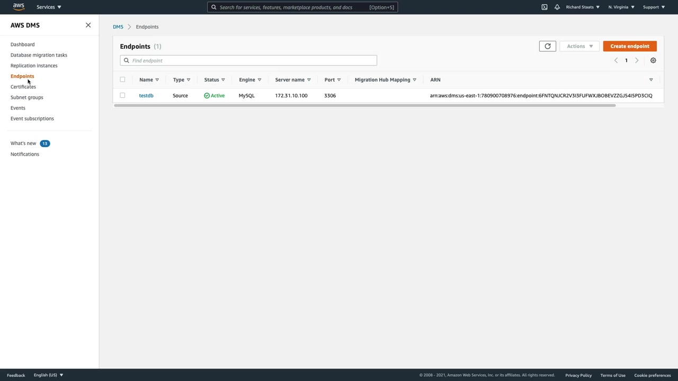Viewport: 678px width, 381px height.
Task: Go to next page of endpoints
Action: [x=637, y=60]
